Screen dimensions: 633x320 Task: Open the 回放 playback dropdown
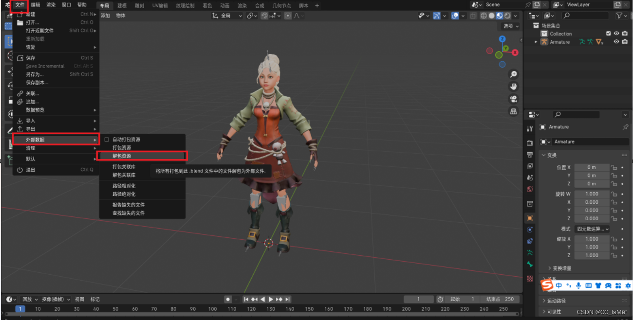coord(30,299)
